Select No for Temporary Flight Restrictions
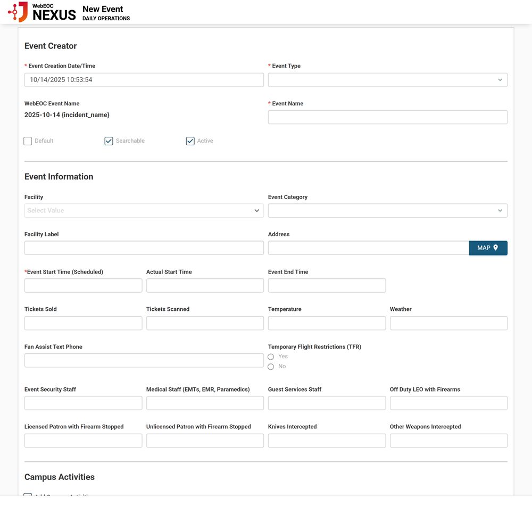Viewport: 532px width, 513px height. [270, 366]
